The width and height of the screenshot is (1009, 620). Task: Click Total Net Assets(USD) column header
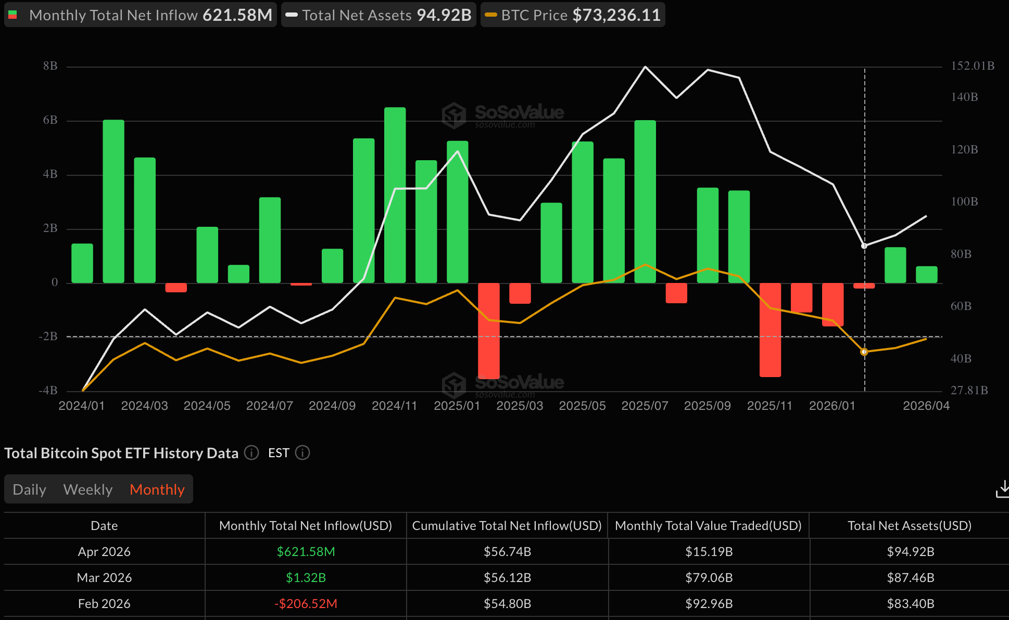click(x=910, y=526)
